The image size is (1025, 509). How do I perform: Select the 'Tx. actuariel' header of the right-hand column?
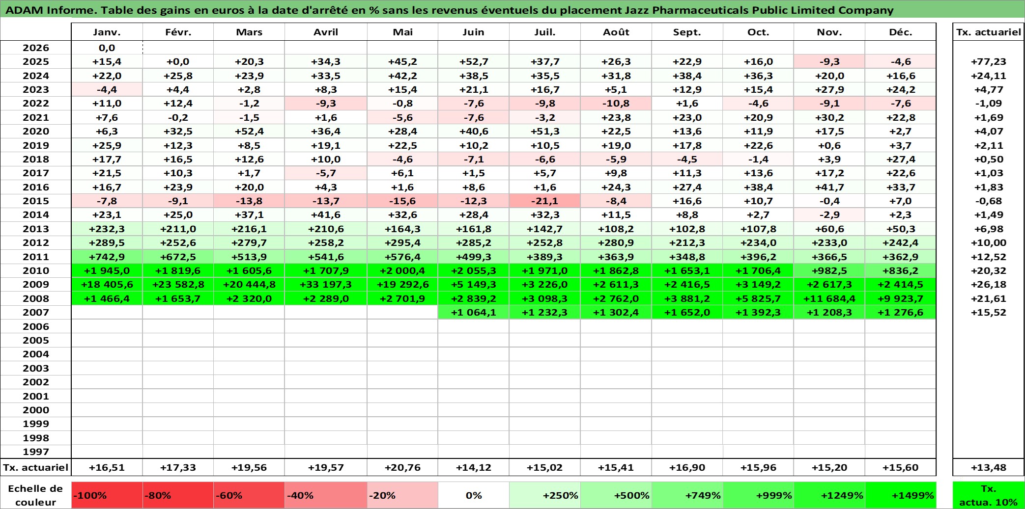(989, 32)
